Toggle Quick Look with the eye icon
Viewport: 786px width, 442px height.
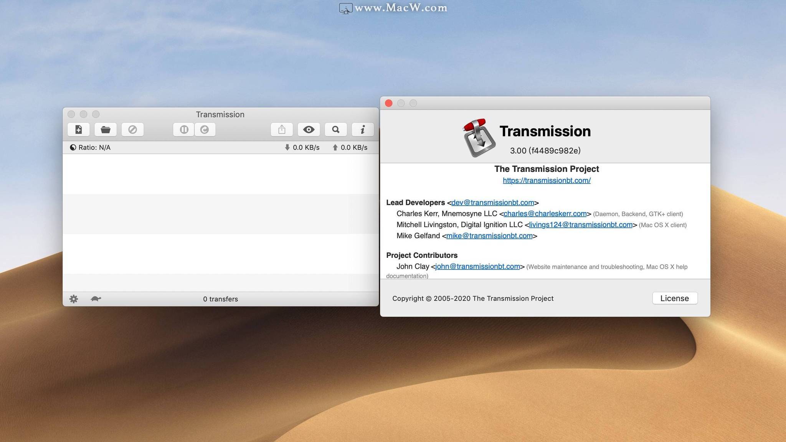tap(309, 129)
